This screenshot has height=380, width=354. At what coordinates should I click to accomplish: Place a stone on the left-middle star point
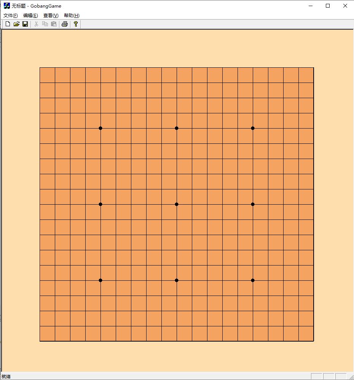coord(100,204)
